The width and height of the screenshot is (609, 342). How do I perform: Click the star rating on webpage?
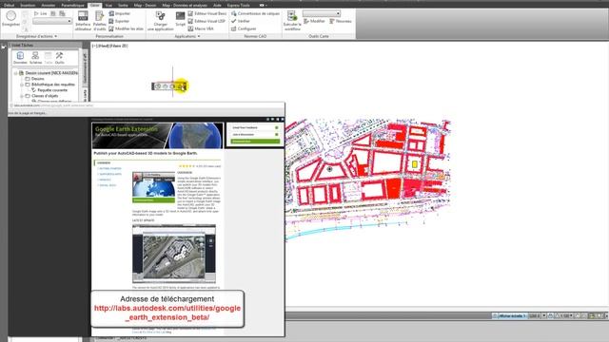point(187,166)
